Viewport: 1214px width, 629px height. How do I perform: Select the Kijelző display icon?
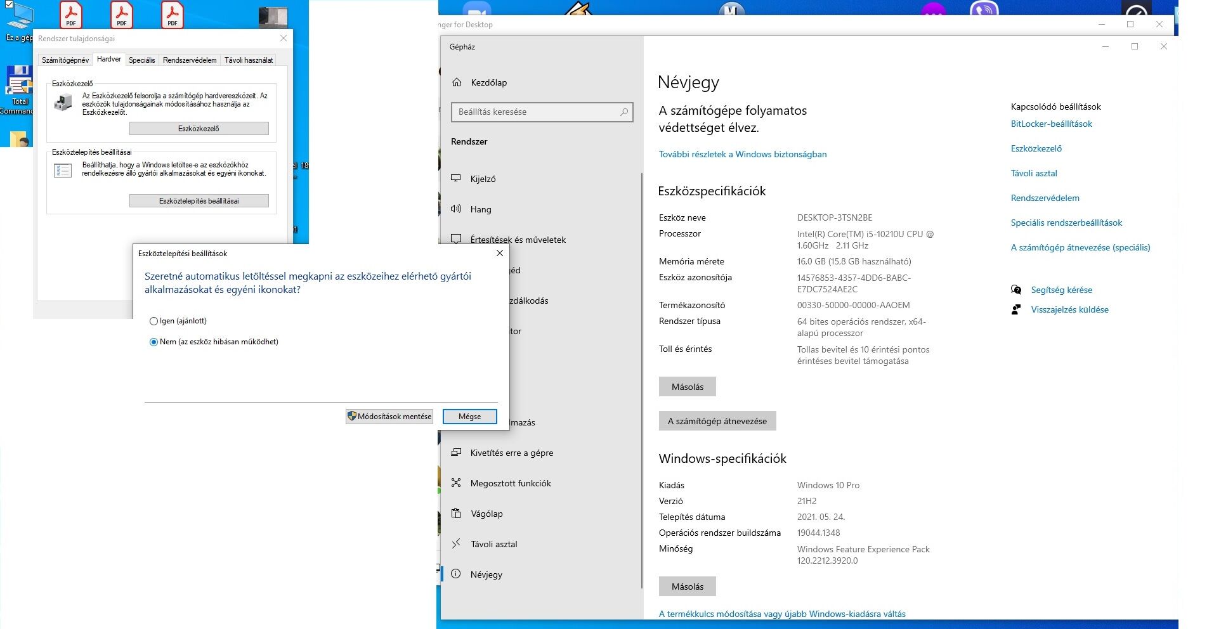[456, 178]
